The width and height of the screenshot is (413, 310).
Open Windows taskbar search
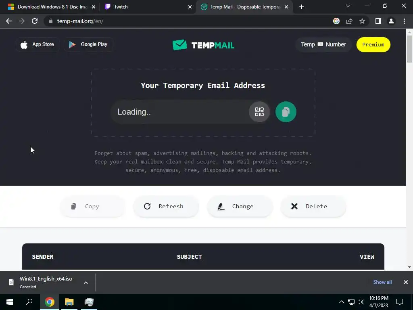click(29, 302)
